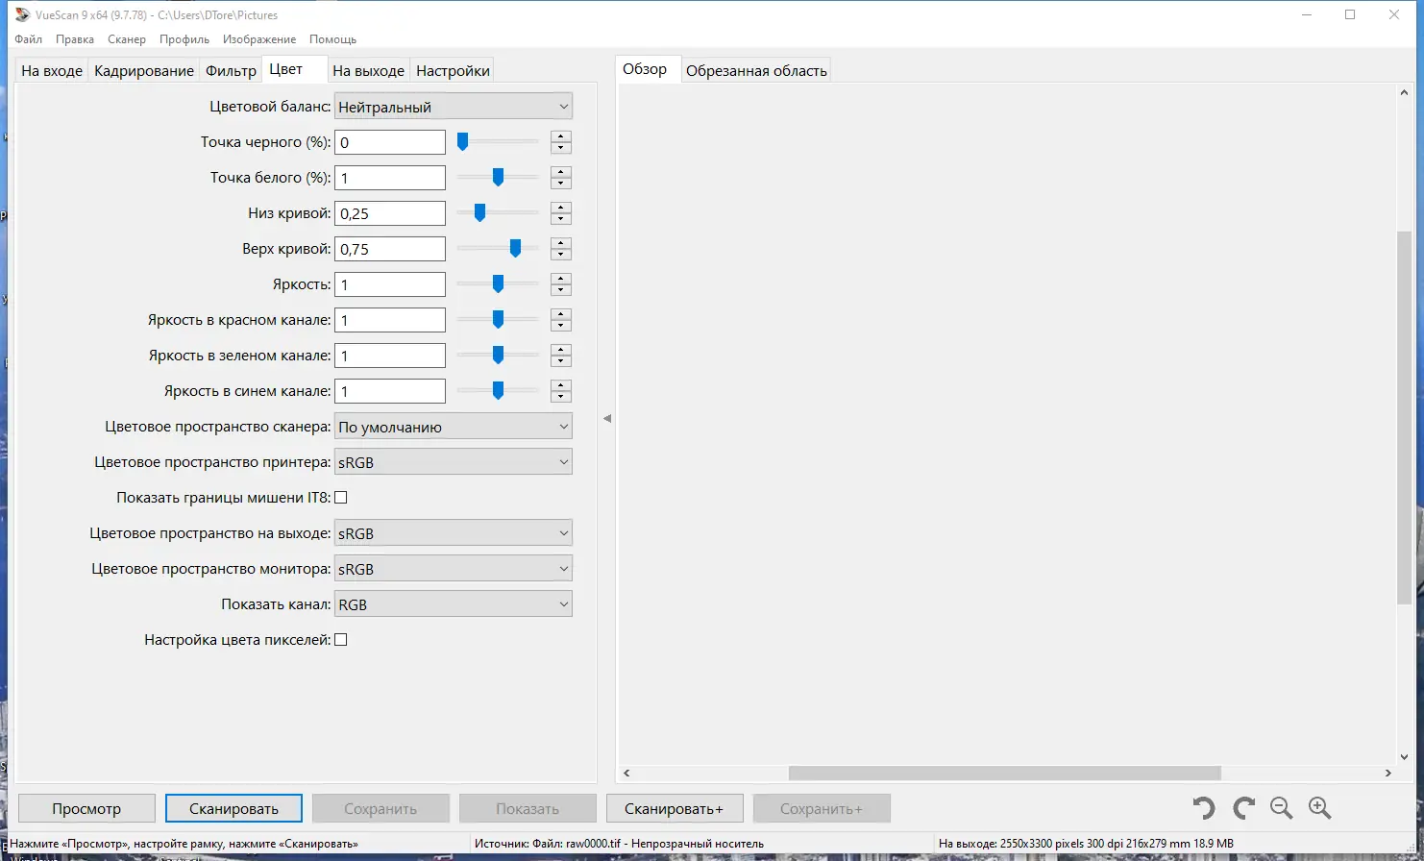
Task: Enable 'Настройка цвета пикселей' checkbox
Action: coord(340,640)
